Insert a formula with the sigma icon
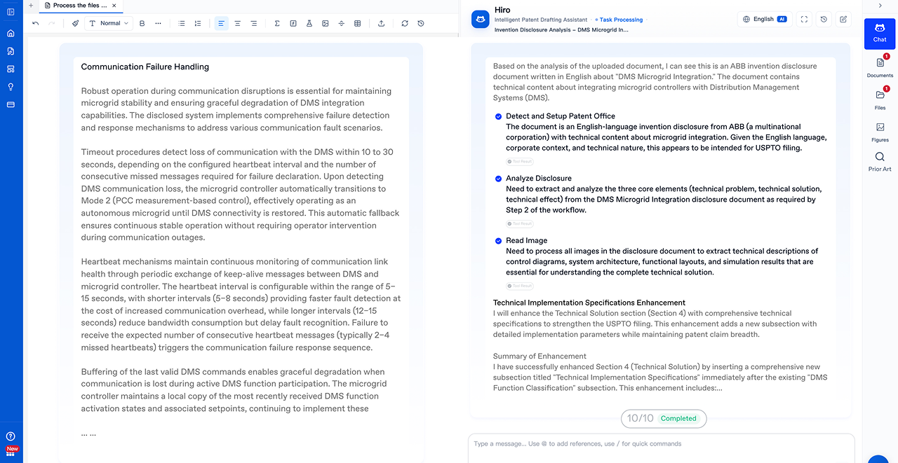Viewport: 898px width, 463px height. coord(277,23)
